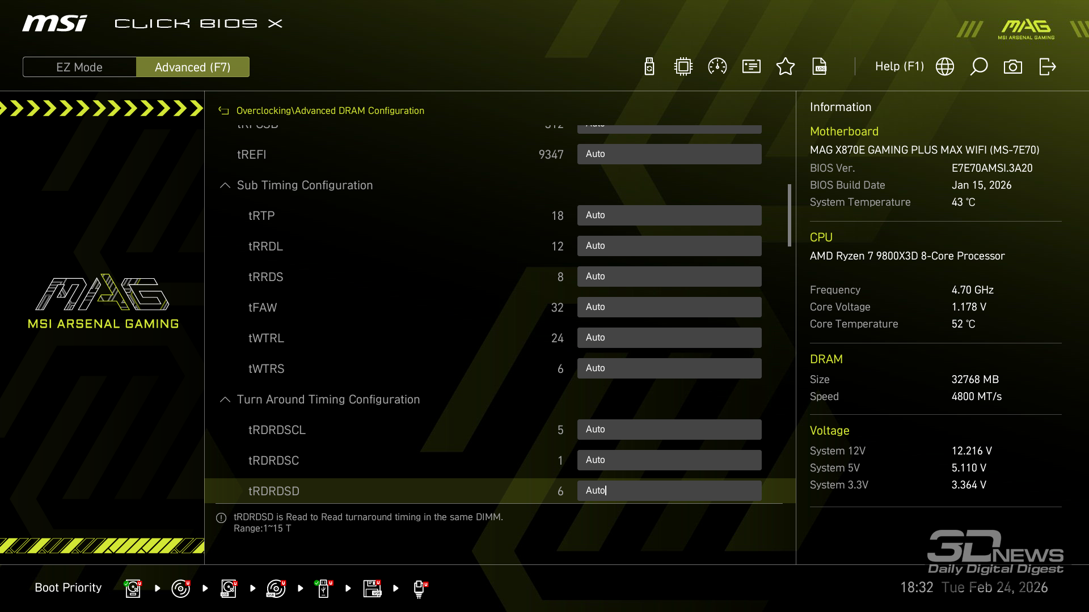Click the settings list vertical scrollbar
The image size is (1089, 612).
coord(789,215)
